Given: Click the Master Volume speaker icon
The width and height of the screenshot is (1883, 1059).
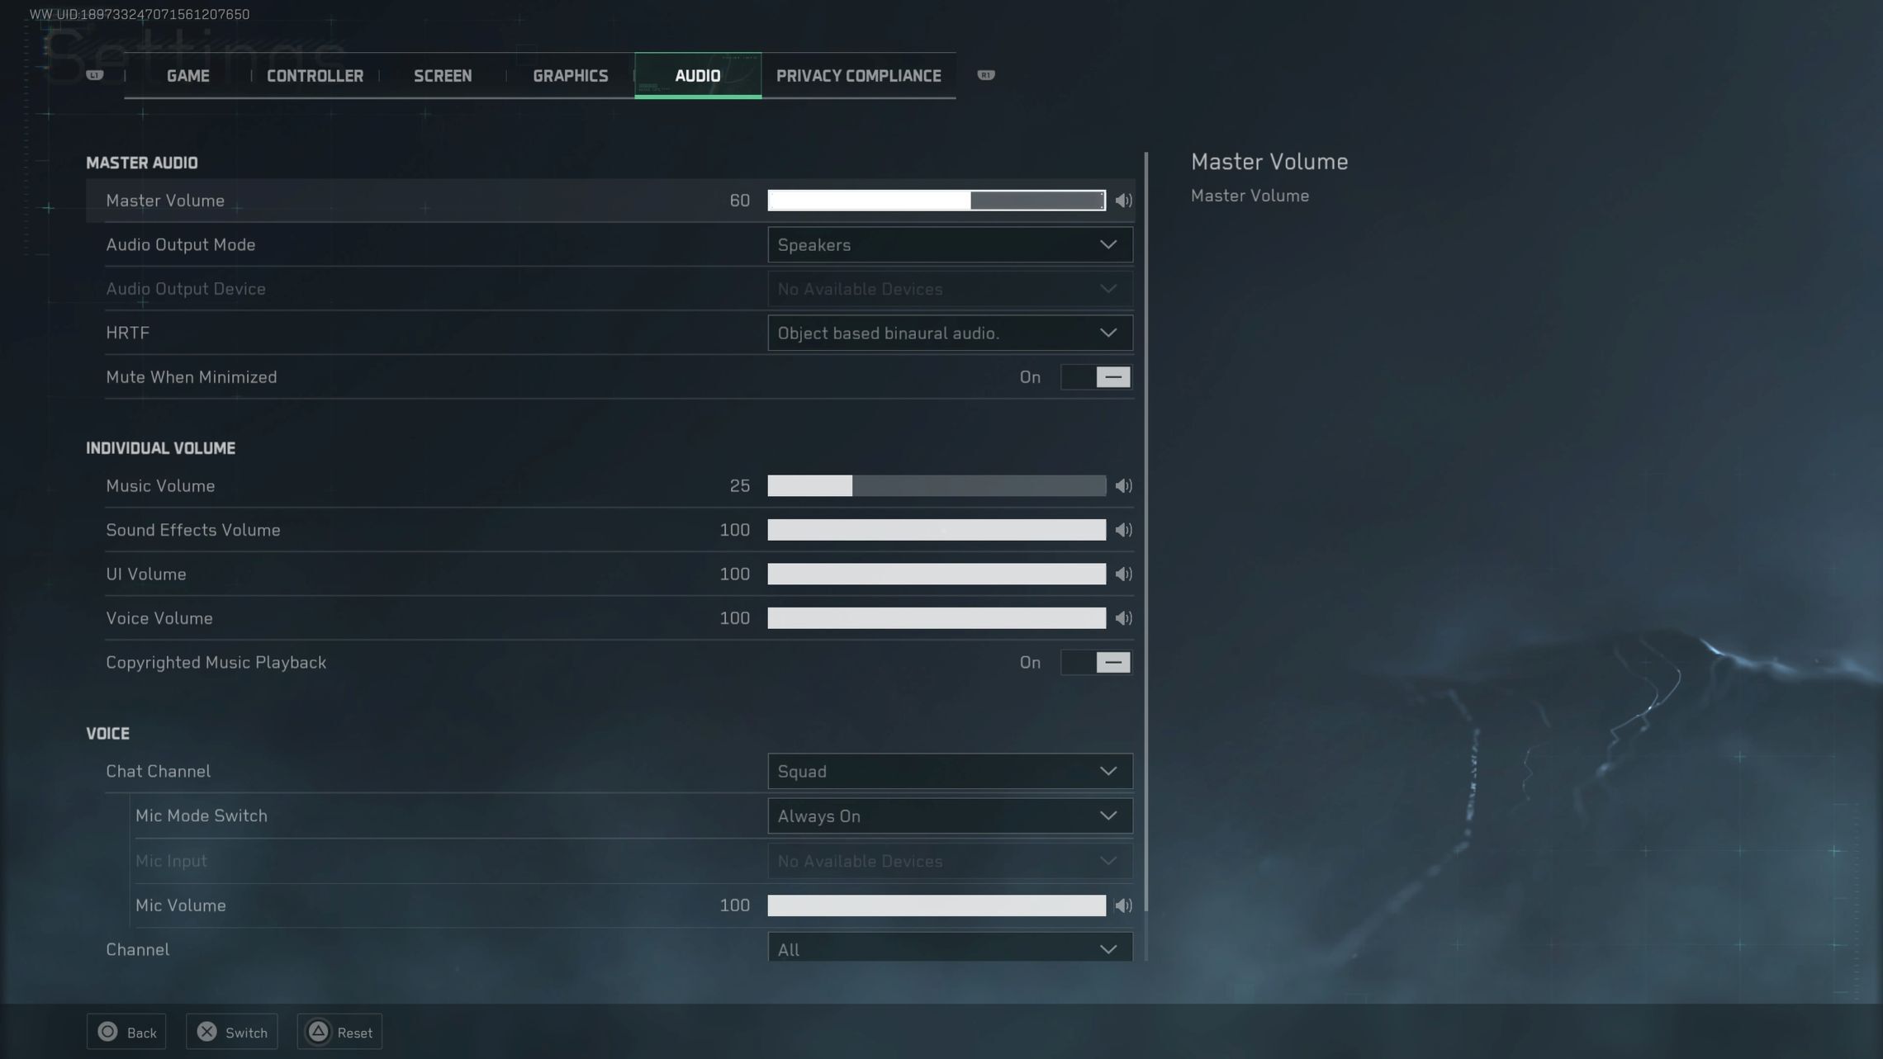Looking at the screenshot, I should click(x=1123, y=201).
